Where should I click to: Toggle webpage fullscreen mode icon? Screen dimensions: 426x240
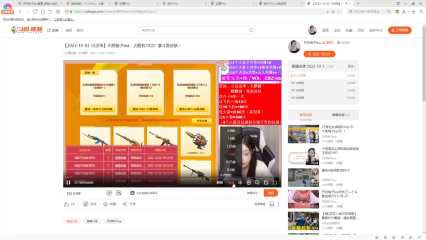[x=266, y=182]
